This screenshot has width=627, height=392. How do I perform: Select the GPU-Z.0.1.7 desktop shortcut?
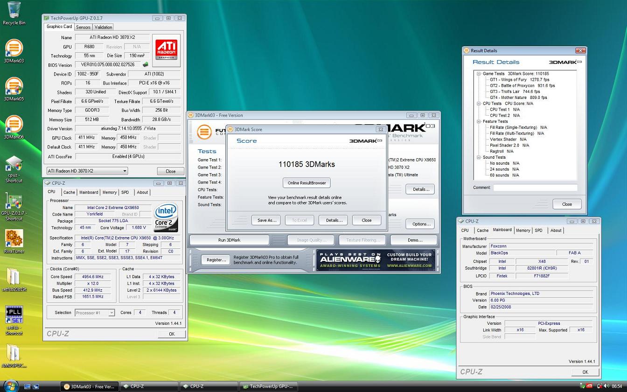pyautogui.click(x=14, y=208)
